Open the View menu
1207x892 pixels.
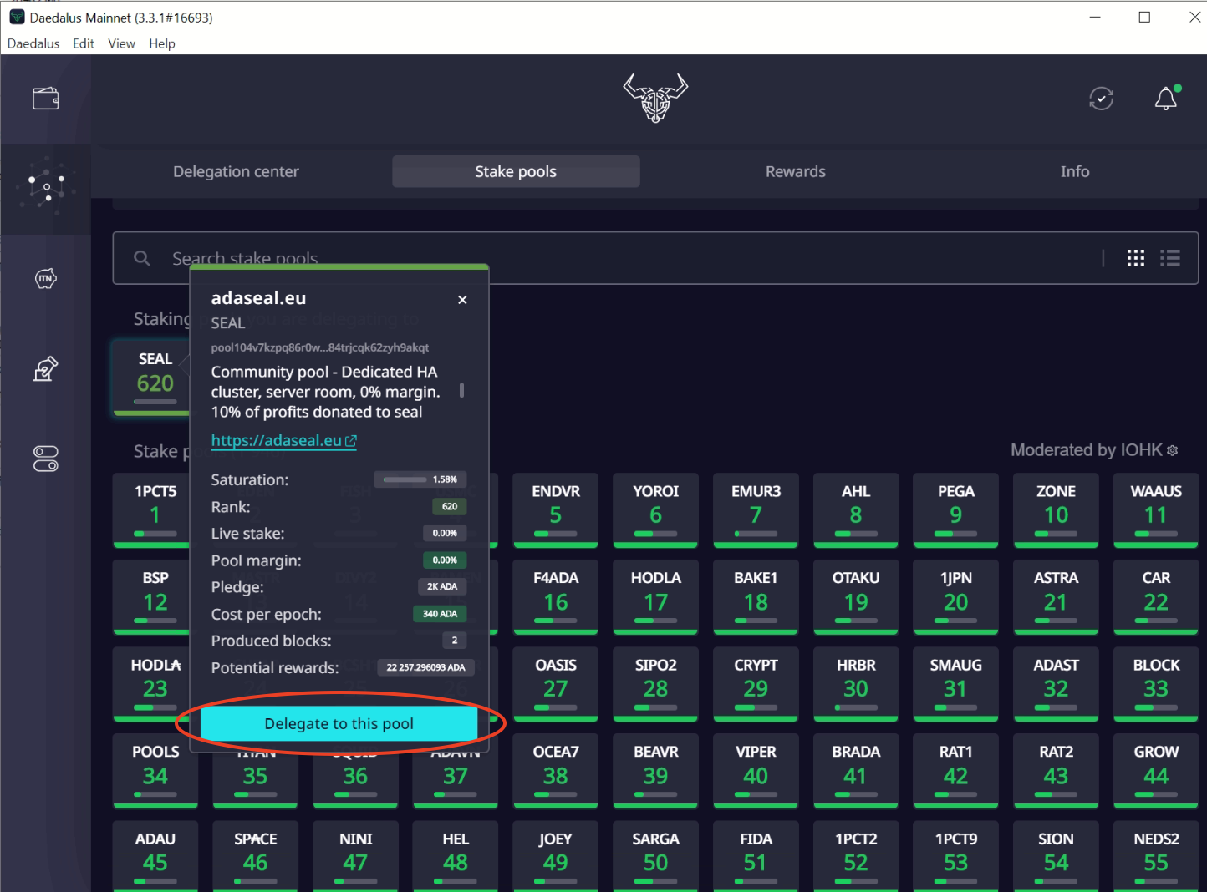click(121, 43)
